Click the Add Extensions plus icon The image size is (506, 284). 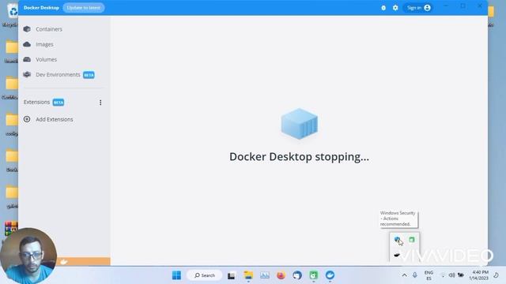point(27,119)
